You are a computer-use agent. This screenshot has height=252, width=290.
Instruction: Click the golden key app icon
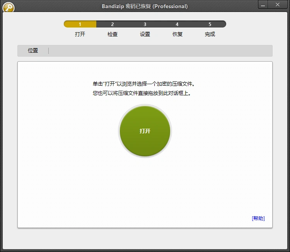[9, 7]
